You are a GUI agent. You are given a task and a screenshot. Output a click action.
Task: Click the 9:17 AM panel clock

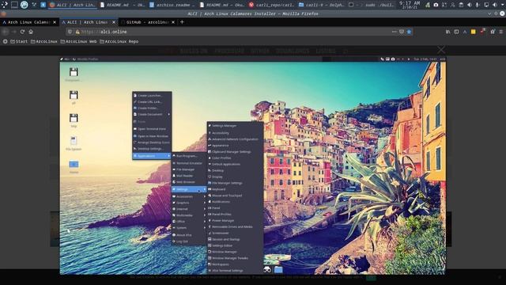(410, 5)
